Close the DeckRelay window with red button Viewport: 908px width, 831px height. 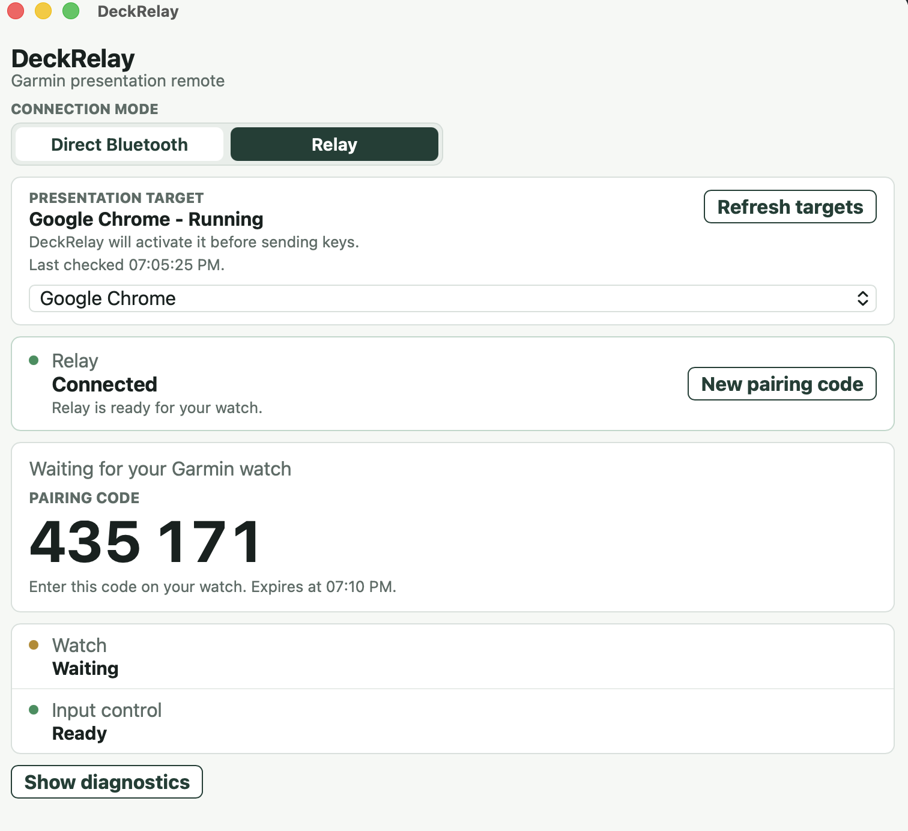[x=16, y=11]
